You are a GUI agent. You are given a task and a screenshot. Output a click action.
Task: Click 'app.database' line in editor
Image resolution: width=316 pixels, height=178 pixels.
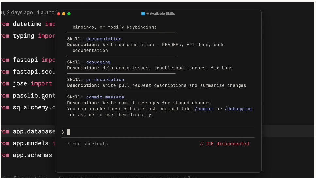click(x=27, y=132)
